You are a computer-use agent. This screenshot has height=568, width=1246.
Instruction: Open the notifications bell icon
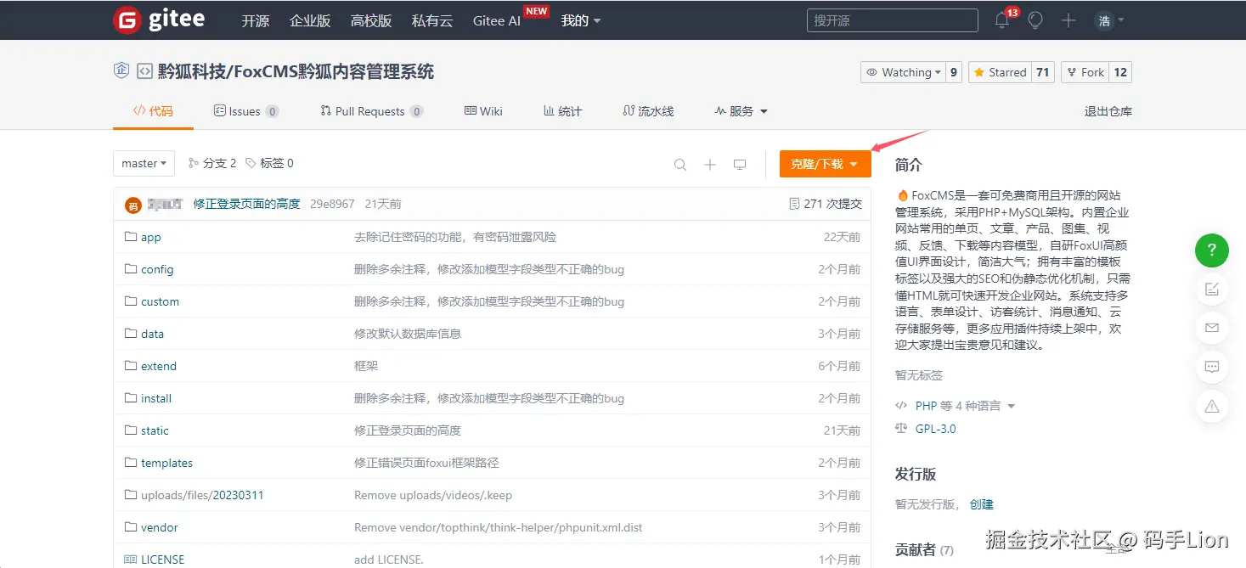[1002, 21]
